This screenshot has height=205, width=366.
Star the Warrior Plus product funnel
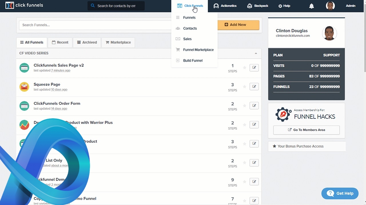pos(244,125)
